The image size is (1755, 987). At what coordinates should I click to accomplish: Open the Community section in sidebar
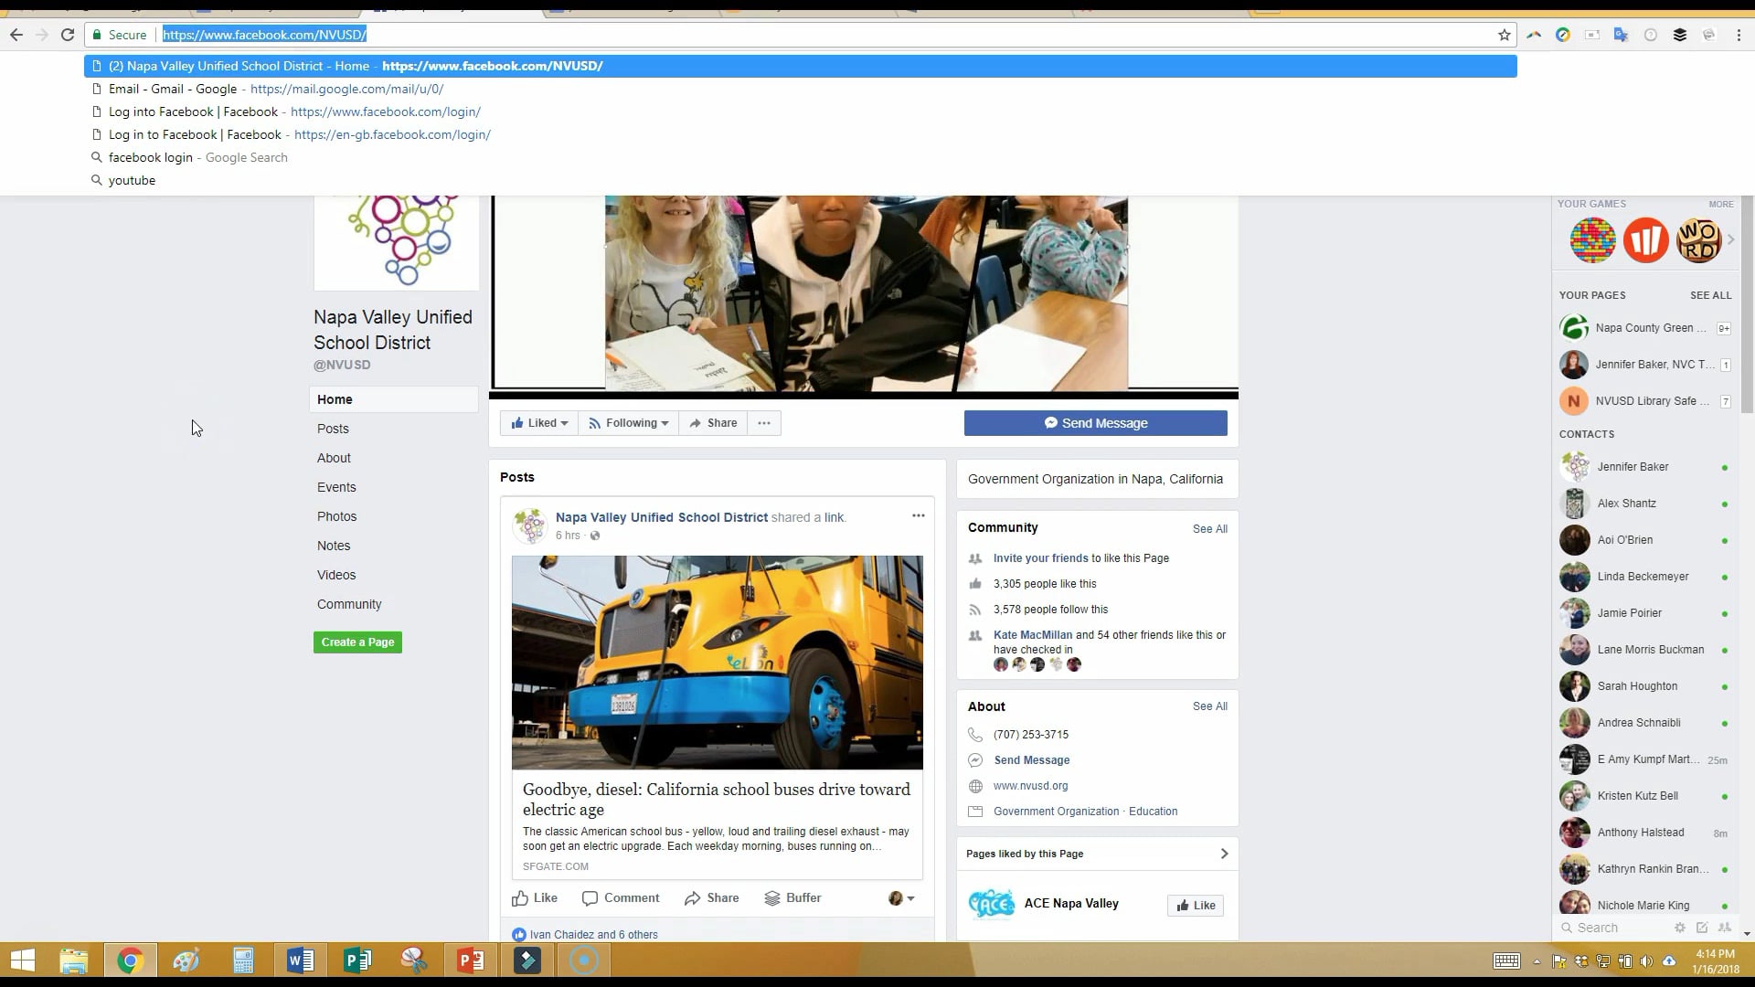(x=349, y=604)
